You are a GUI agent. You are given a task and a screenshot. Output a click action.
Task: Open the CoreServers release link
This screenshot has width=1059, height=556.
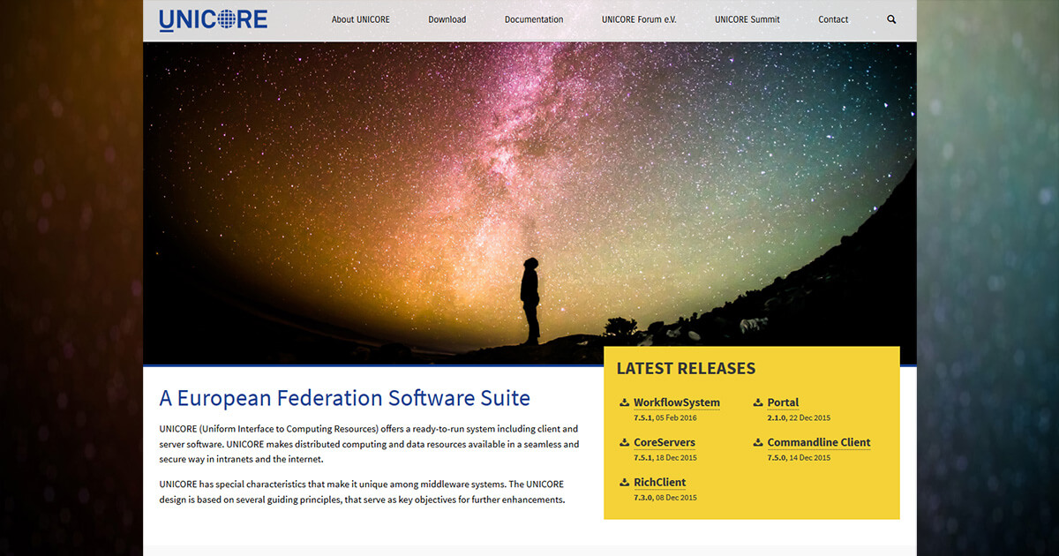click(x=665, y=442)
